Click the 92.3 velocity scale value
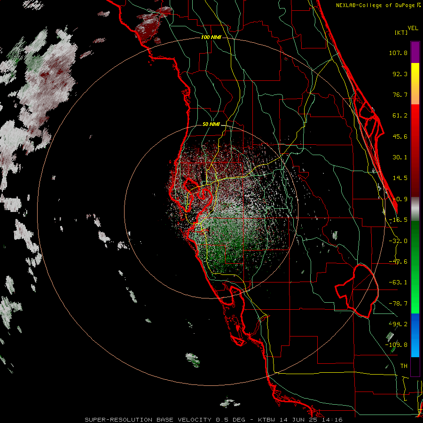Image resolution: width=423 pixels, height=423 pixels. pyautogui.click(x=400, y=74)
